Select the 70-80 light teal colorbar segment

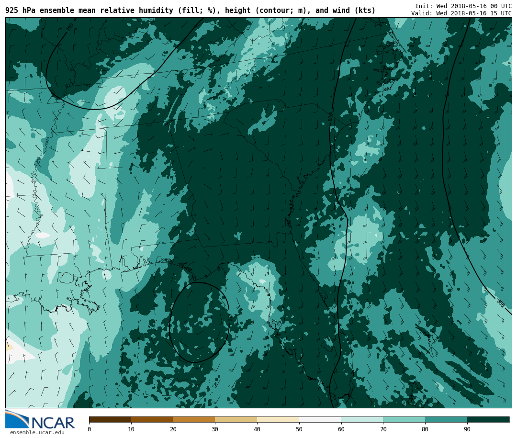(x=404, y=420)
